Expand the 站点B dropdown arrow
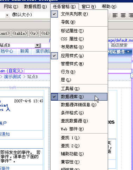Image resolution: width=133 pixels, height=170 pixels. tap(38, 45)
